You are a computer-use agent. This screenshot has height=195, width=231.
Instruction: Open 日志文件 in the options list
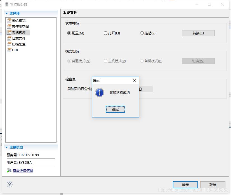click(19, 38)
